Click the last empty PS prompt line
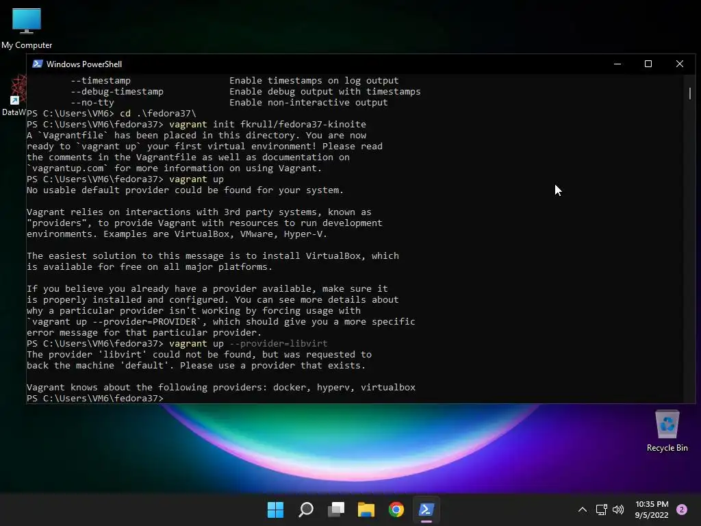Screen dimensions: 701x526 point(95,398)
